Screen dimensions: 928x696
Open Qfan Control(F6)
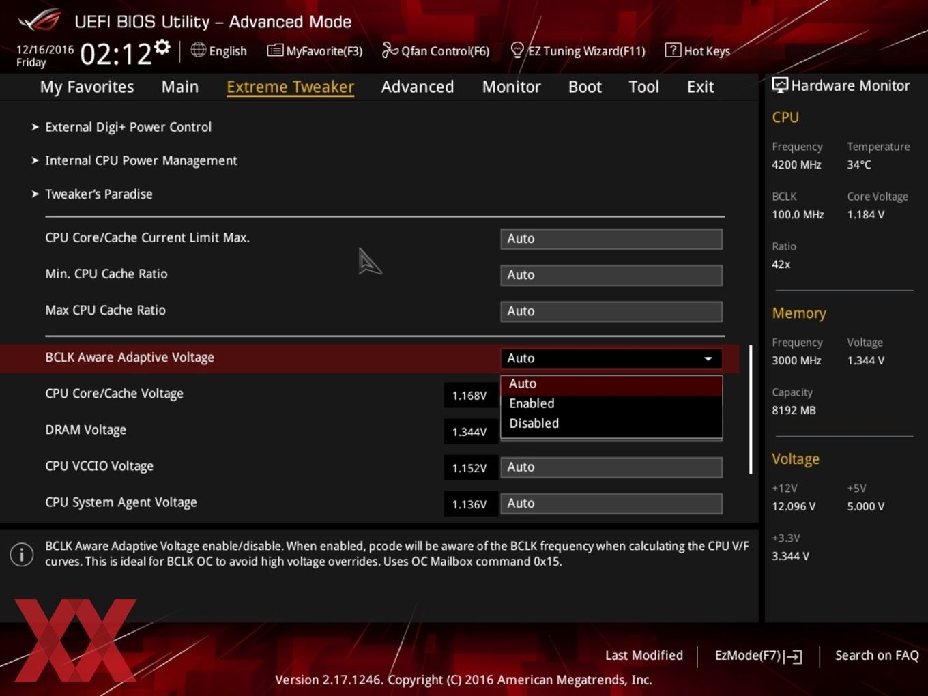click(435, 50)
